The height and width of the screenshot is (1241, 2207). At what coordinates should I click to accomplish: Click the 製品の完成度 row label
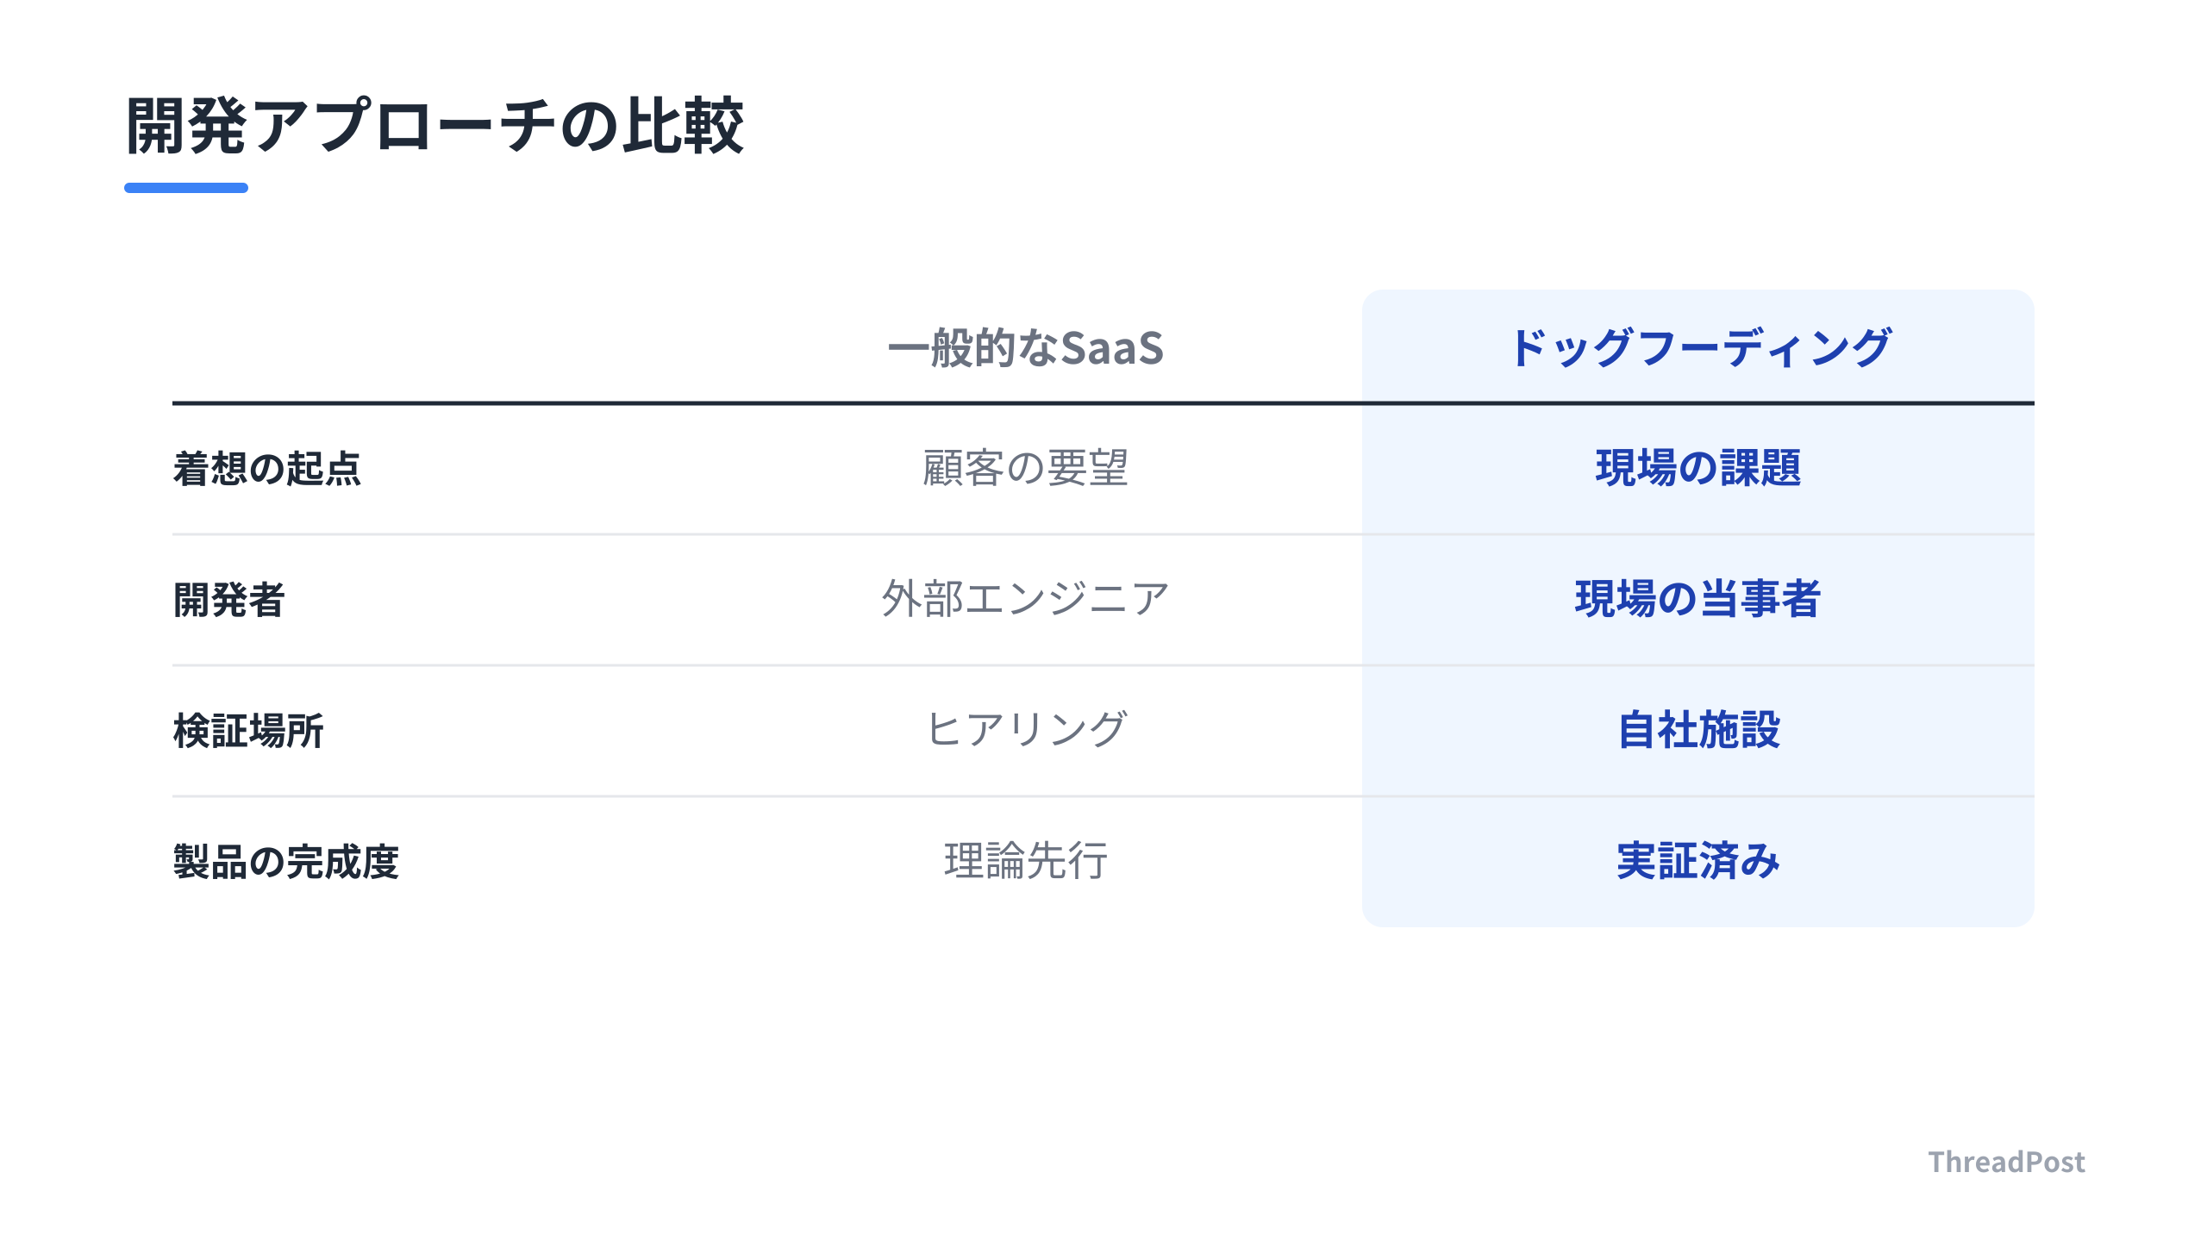(x=286, y=862)
